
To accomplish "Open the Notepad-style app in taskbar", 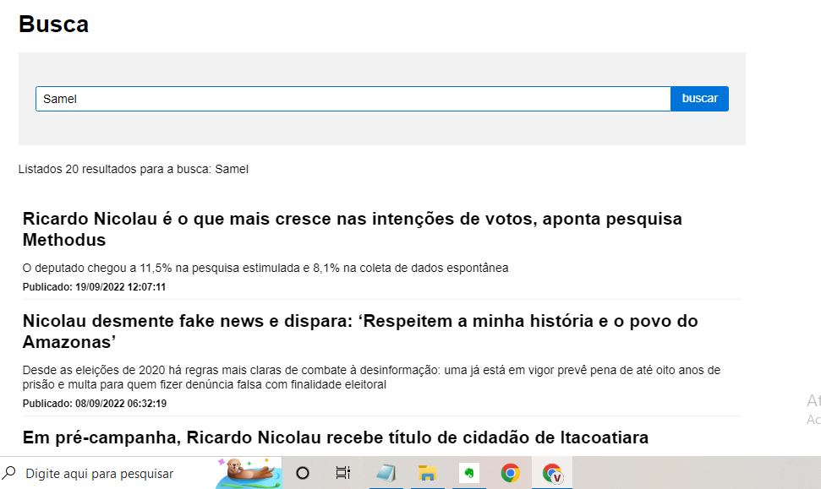I will (386, 473).
